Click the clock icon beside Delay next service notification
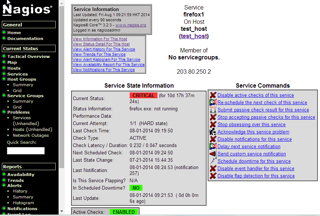Screen dimensions: 320x216 click(213, 147)
